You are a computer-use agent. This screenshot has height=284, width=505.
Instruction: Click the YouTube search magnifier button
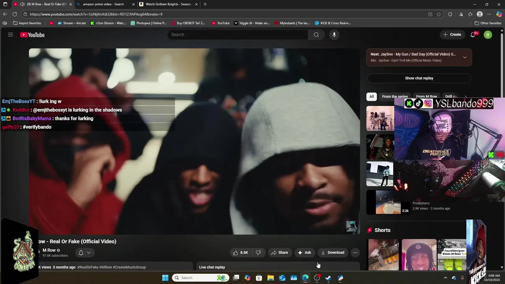click(x=316, y=35)
